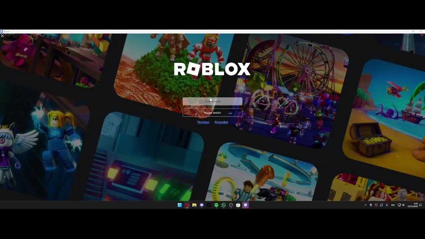Expand the hidden system tray icons chevron
425x239 pixels.
[x=366, y=205]
